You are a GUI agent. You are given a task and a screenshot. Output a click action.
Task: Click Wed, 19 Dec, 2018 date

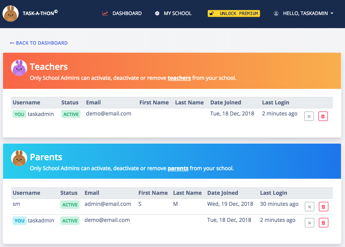(x=230, y=204)
